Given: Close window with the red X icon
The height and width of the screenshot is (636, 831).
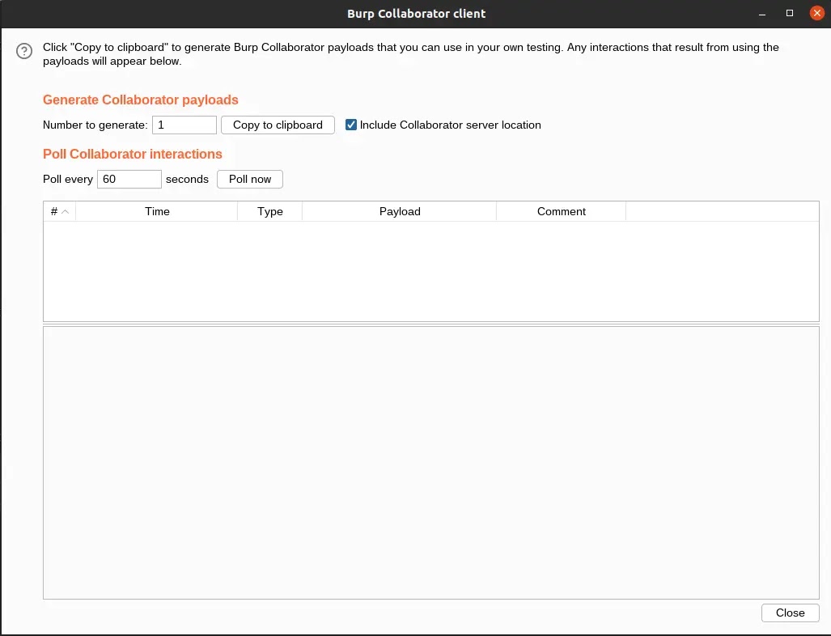Looking at the screenshot, I should coord(817,13).
